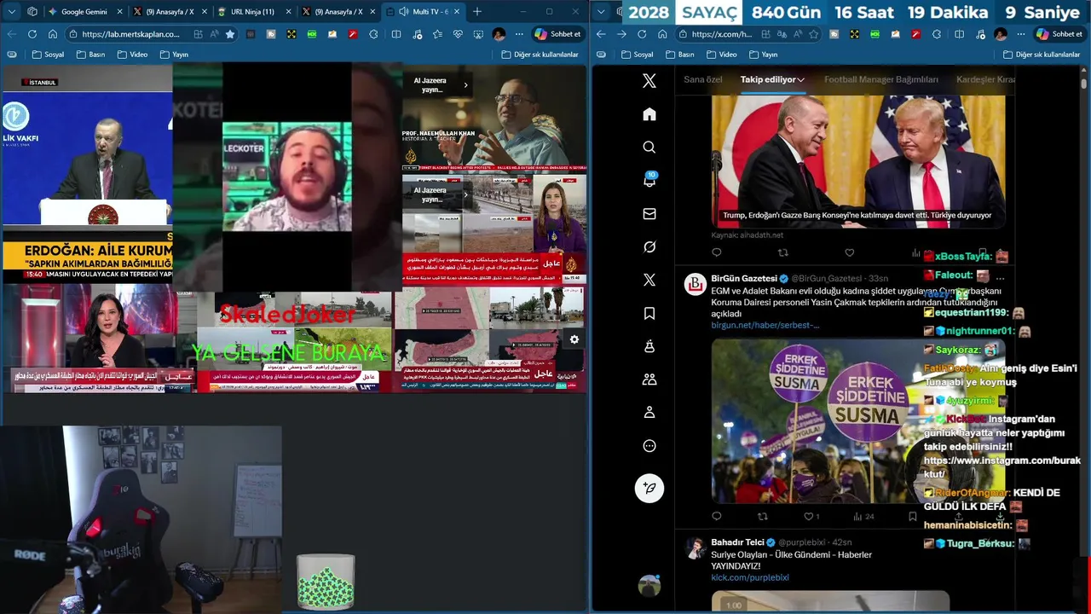Favorite the lab.mertskaplan page with star
This screenshot has height=614, width=1091.
(230, 34)
